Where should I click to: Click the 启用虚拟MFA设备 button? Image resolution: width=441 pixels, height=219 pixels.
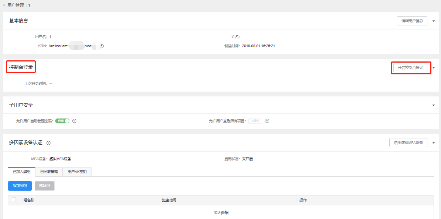[x=408, y=143]
